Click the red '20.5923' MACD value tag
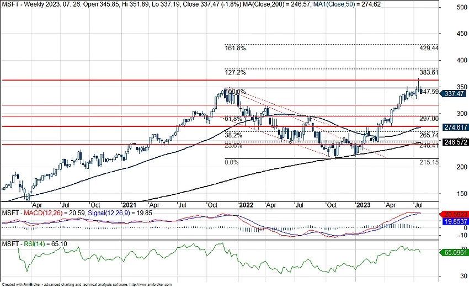 (455, 215)
